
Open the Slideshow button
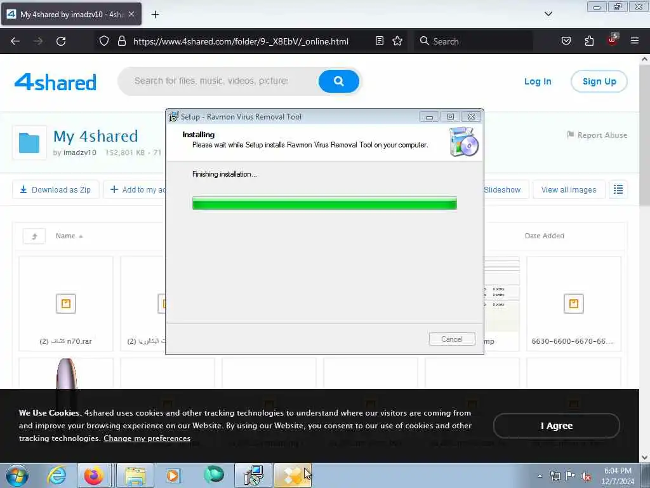click(506, 189)
